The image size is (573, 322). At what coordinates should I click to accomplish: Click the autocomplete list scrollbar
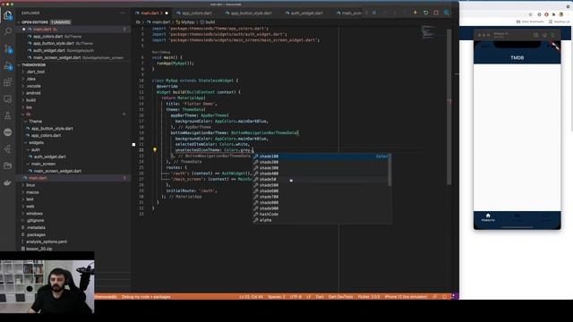tap(389, 170)
